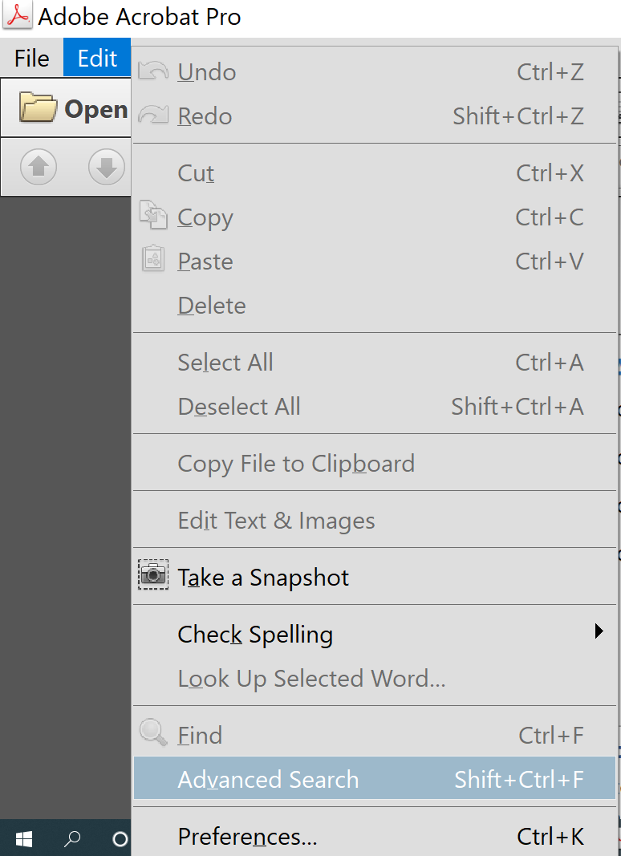Close the Edit menu via its title
The width and height of the screenshot is (621, 856).
[x=97, y=59]
